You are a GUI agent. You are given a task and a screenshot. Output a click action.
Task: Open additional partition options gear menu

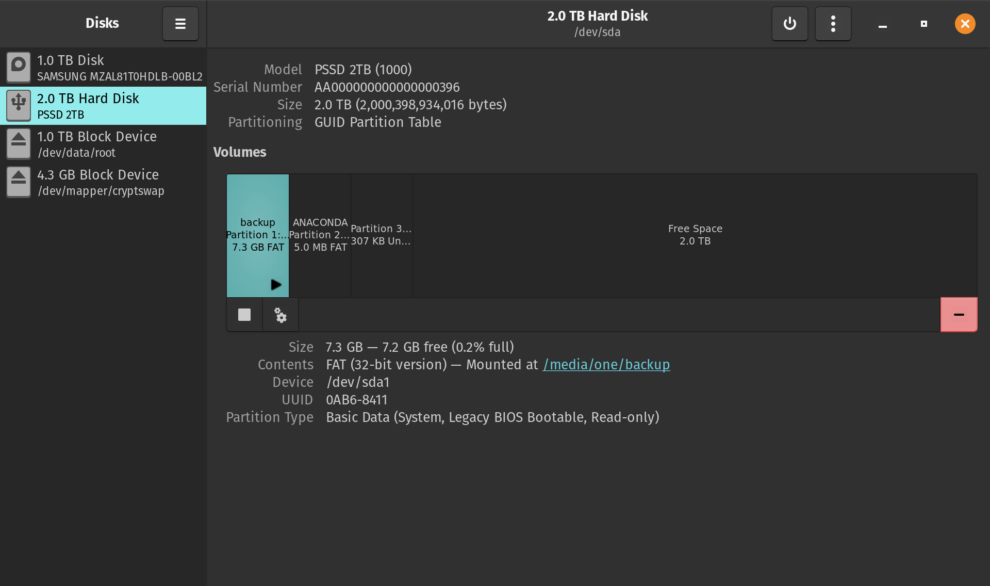point(280,315)
